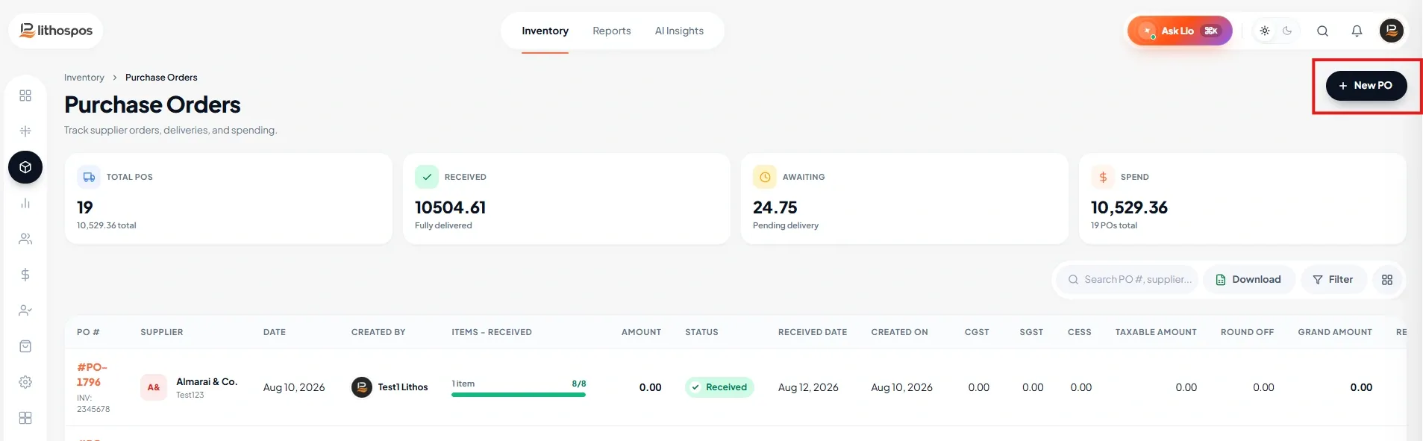The image size is (1423, 441).
Task: Open the Filter options
Action: (x=1333, y=280)
